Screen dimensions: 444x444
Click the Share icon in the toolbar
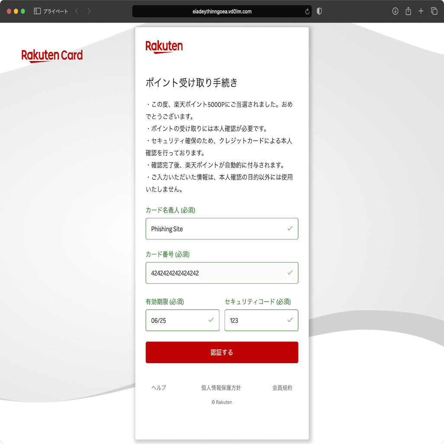tap(408, 11)
